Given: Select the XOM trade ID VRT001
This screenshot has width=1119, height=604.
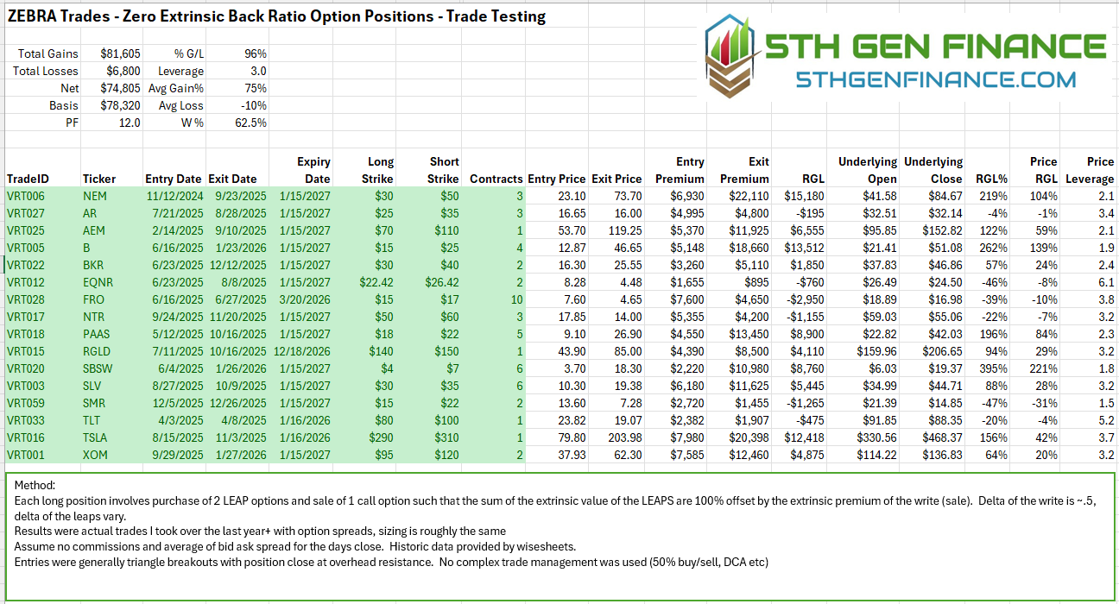Looking at the screenshot, I should tap(24, 455).
